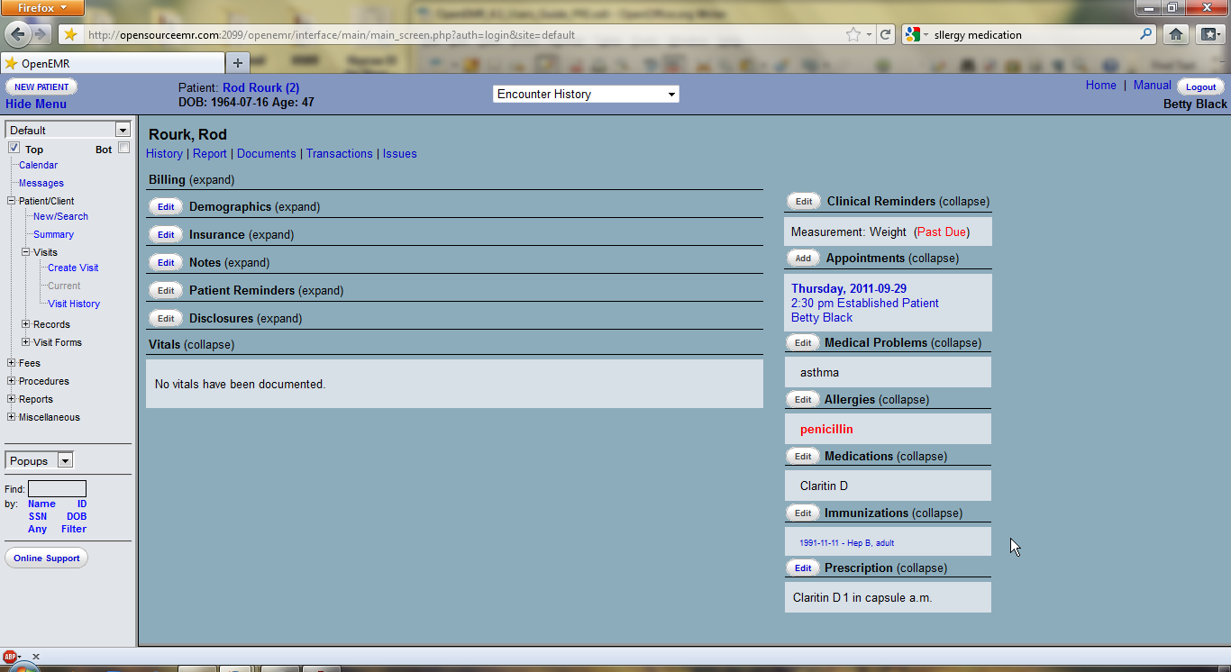Click the search magnifier icon
The height and width of the screenshot is (672, 1231).
pos(1146,35)
